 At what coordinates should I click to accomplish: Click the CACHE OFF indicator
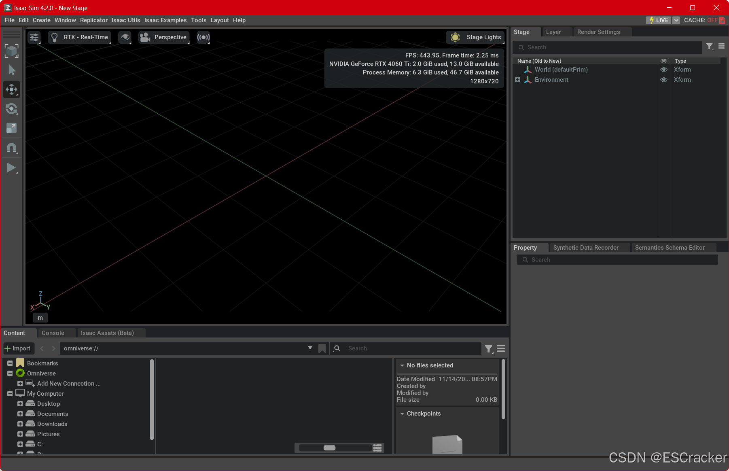(x=704, y=20)
